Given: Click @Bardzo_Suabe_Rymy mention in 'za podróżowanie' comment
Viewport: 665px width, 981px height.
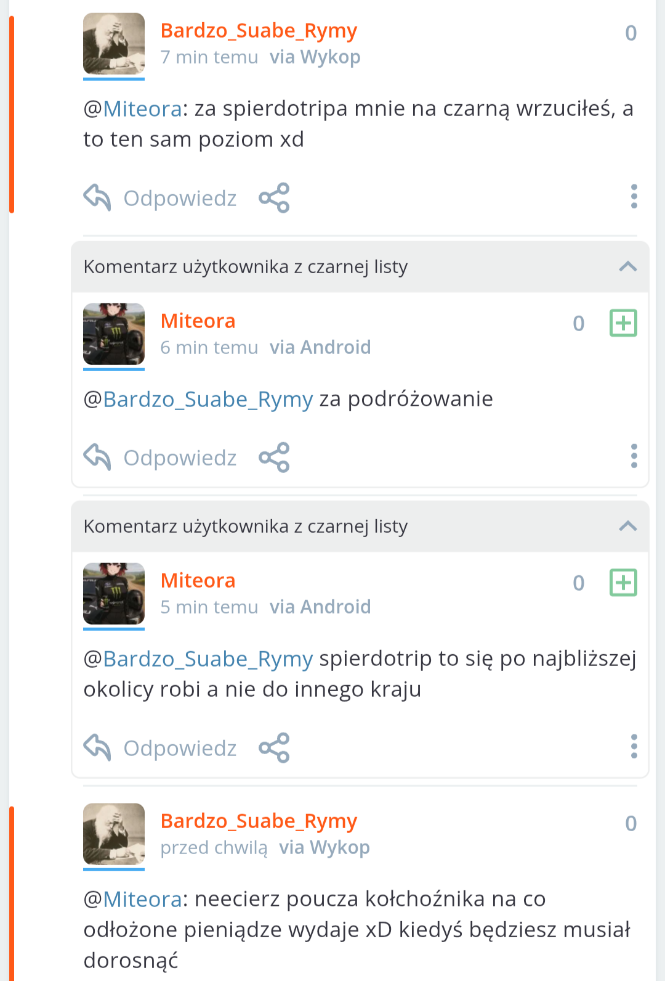Looking at the screenshot, I should click(198, 400).
